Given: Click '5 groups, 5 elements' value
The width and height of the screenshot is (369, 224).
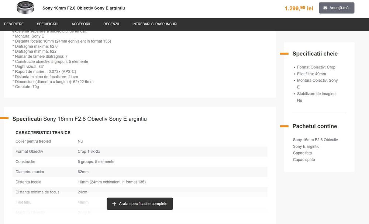Looking at the screenshot, I should 96,161.
